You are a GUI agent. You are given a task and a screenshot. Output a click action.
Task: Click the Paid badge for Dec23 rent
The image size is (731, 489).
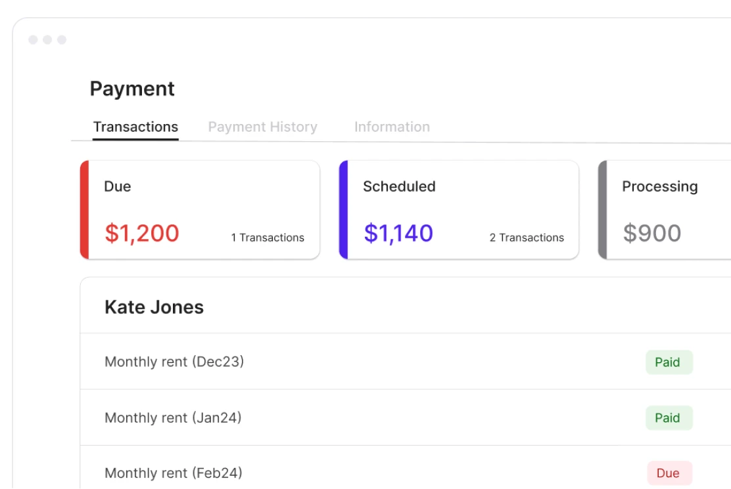[668, 362]
